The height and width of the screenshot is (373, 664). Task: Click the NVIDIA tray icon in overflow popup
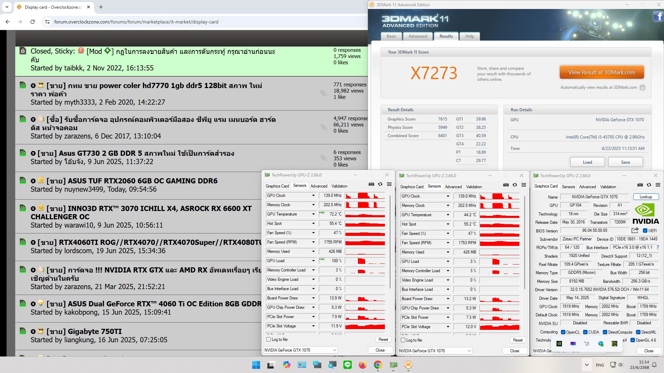click(x=559, y=344)
